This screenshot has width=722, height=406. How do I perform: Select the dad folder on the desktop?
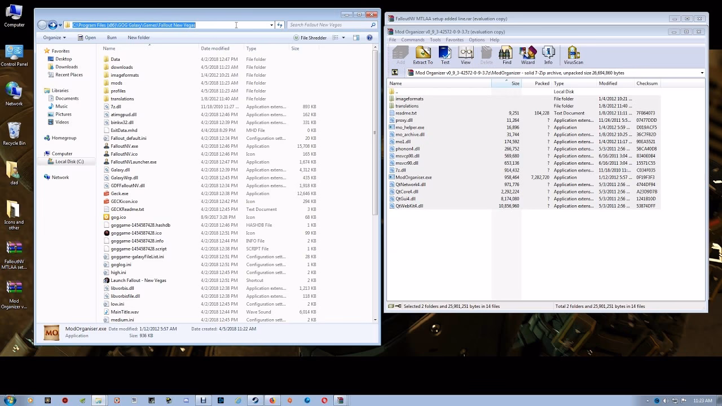[x=14, y=174]
